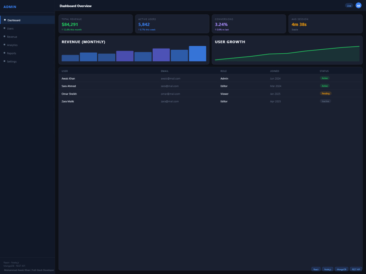Open Settings in the sidebar

pyautogui.click(x=27, y=61)
